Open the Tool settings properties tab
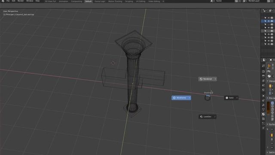This screenshot has width=275, height=155. tap(263, 66)
